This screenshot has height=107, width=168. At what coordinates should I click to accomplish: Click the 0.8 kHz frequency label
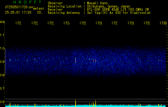pyautogui.click(x=2, y=75)
